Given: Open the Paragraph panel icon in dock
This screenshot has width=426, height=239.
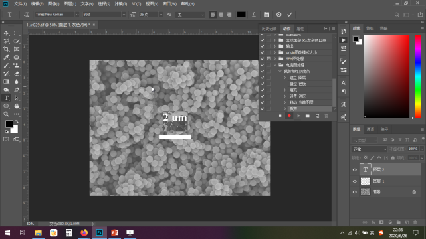Looking at the screenshot, I should [344, 92].
